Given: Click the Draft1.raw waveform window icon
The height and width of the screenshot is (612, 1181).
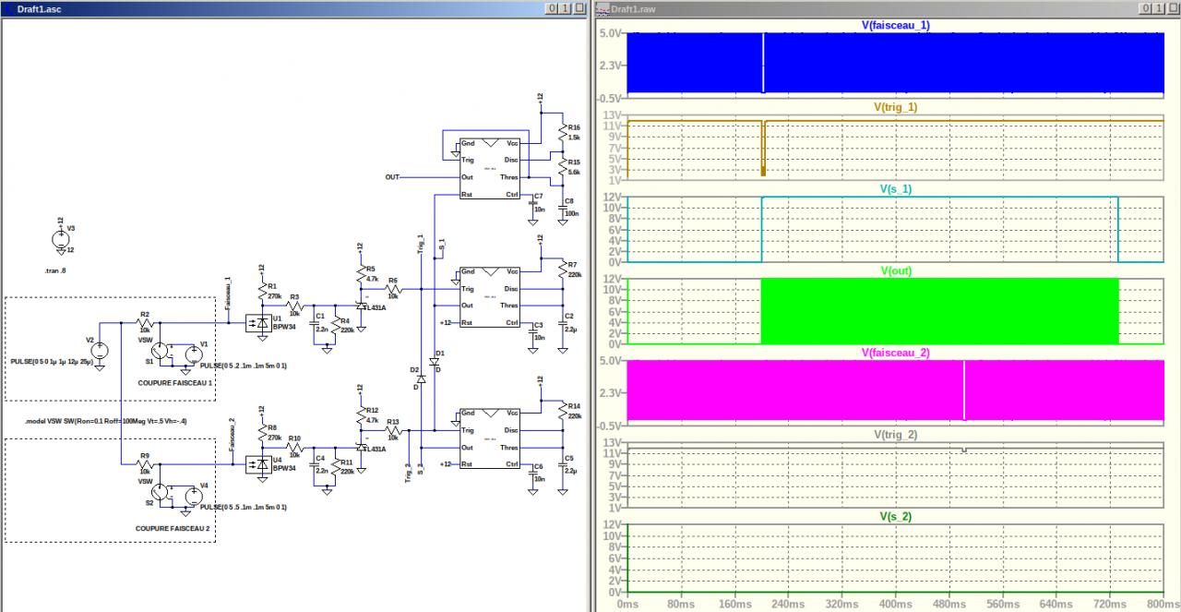Looking at the screenshot, I should coord(603,8).
